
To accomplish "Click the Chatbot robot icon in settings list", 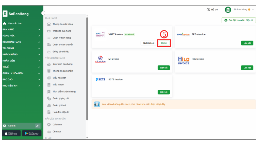I will pos(49,132).
